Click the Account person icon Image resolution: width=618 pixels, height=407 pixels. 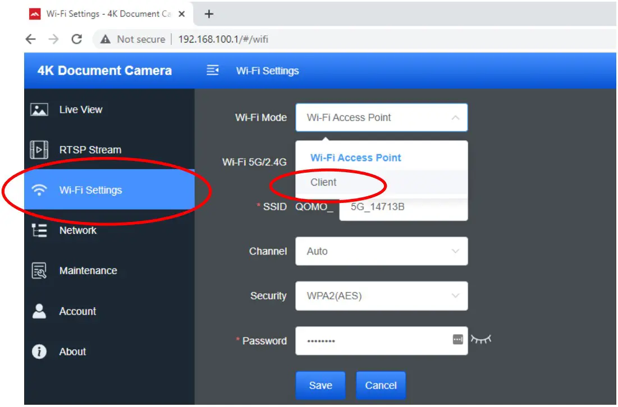pyautogui.click(x=39, y=311)
